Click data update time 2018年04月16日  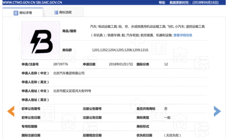pos(205,2)
